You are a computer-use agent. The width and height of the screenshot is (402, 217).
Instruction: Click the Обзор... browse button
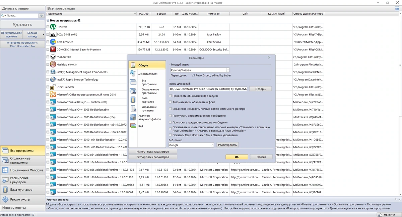coord(260,89)
